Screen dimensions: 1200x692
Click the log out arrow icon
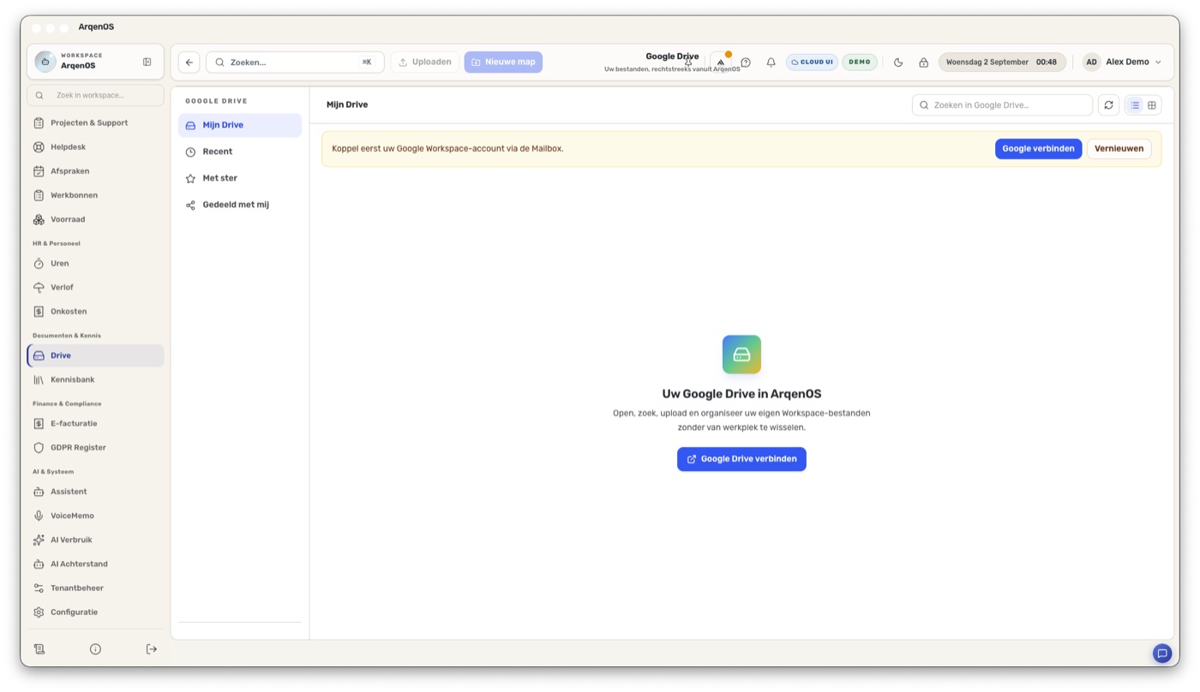click(152, 649)
